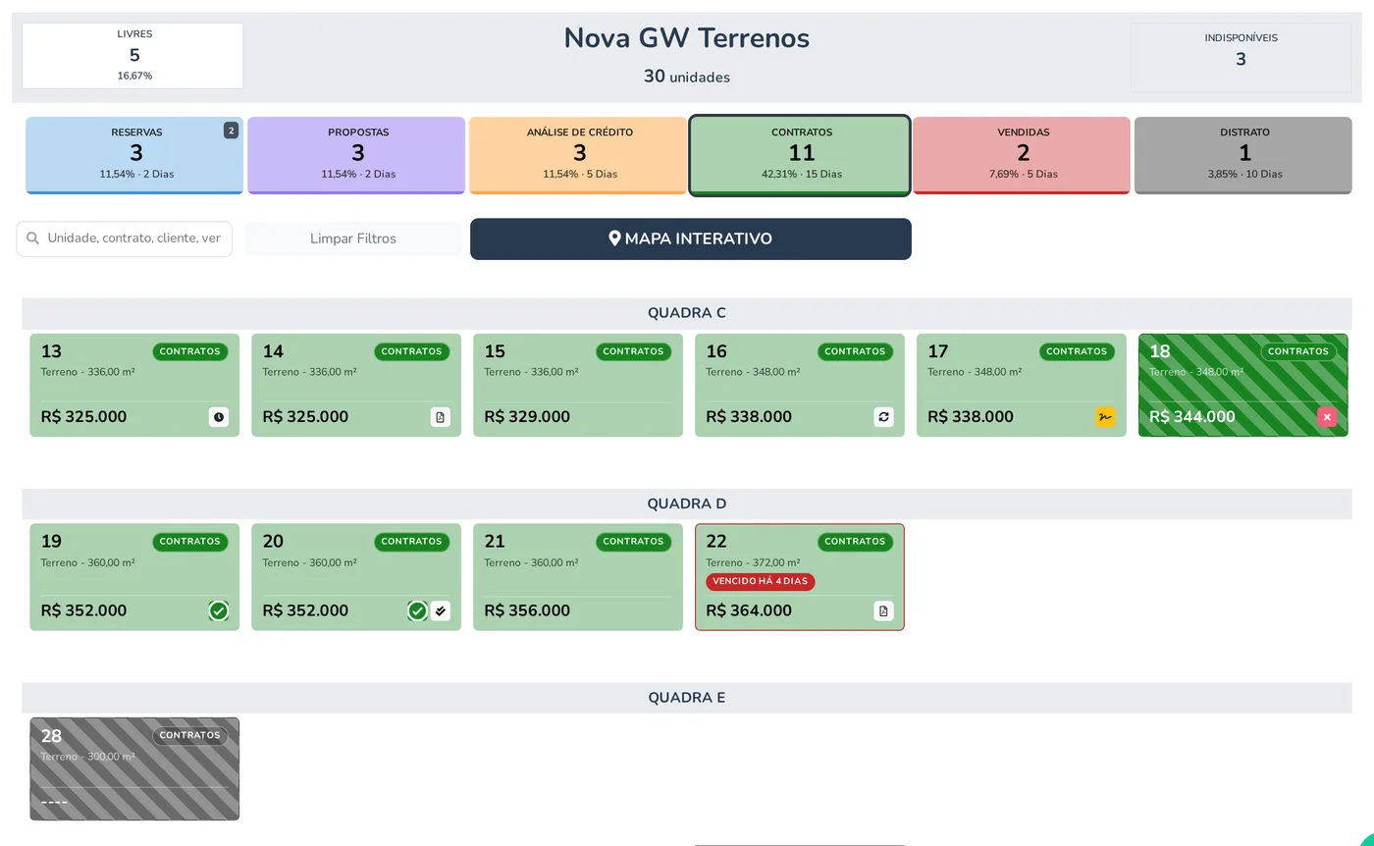Focus the unit, contract, client search field
The width and height of the screenshot is (1374, 846).
click(125, 238)
